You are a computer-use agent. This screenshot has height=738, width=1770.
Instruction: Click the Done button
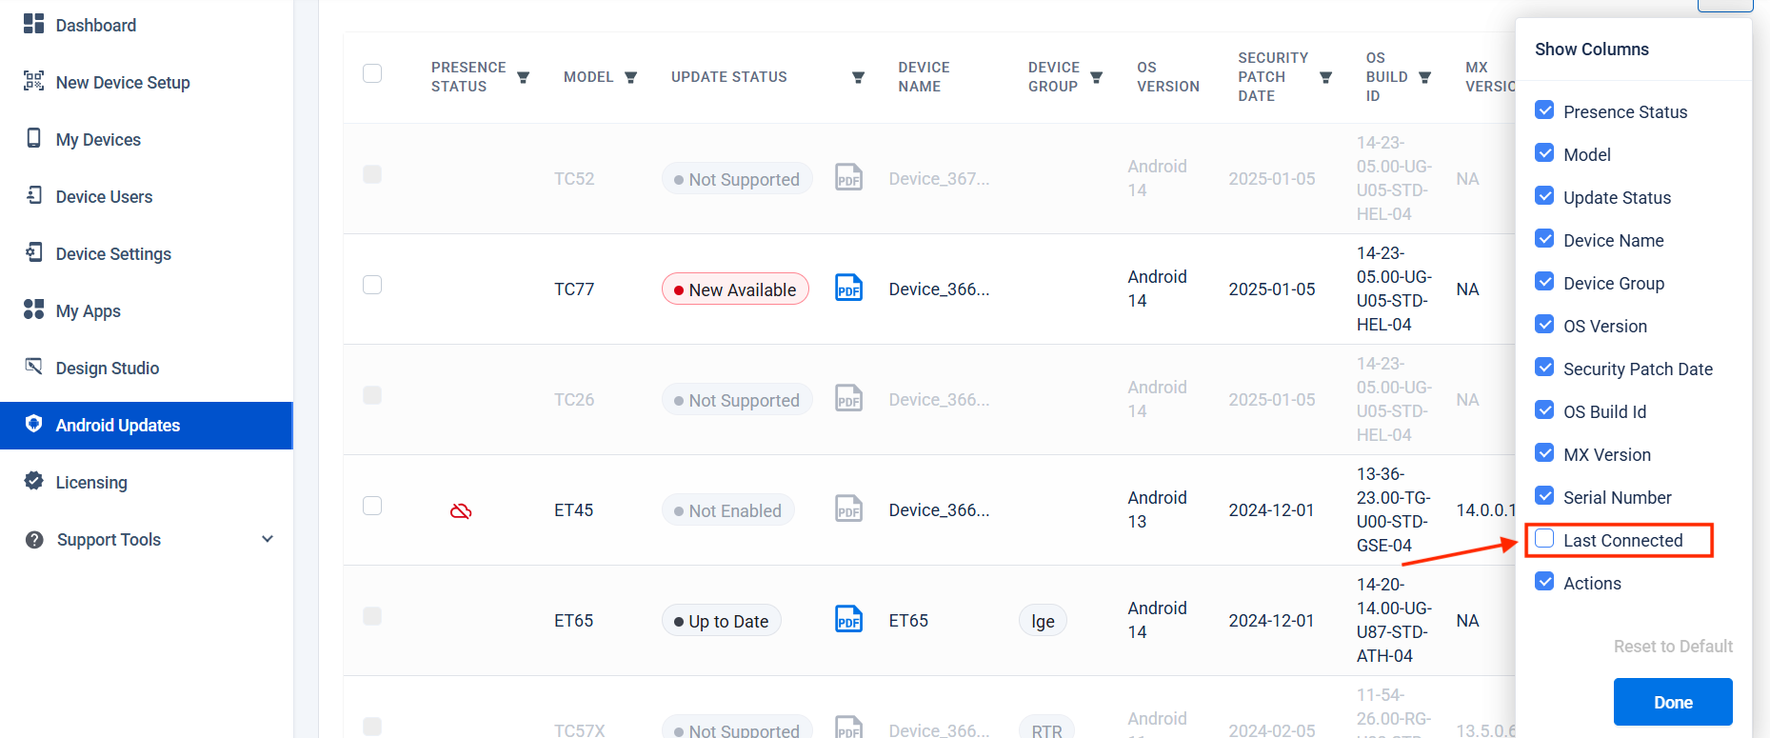(1672, 702)
